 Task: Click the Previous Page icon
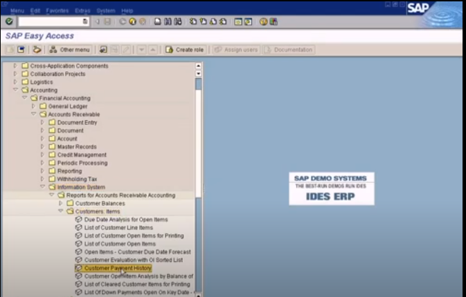tap(203, 21)
